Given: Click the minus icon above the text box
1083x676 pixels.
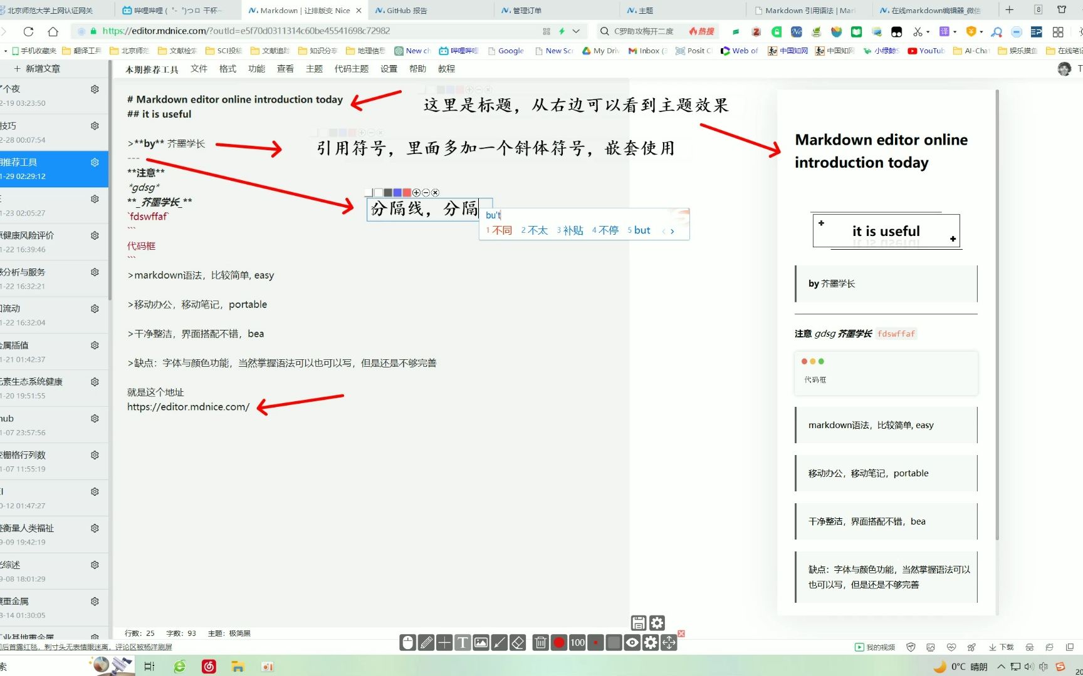Looking at the screenshot, I should (x=426, y=193).
